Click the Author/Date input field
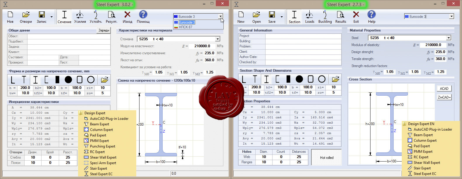Image resolution: width=462 pixels, height=179 pixels. coord(303,57)
